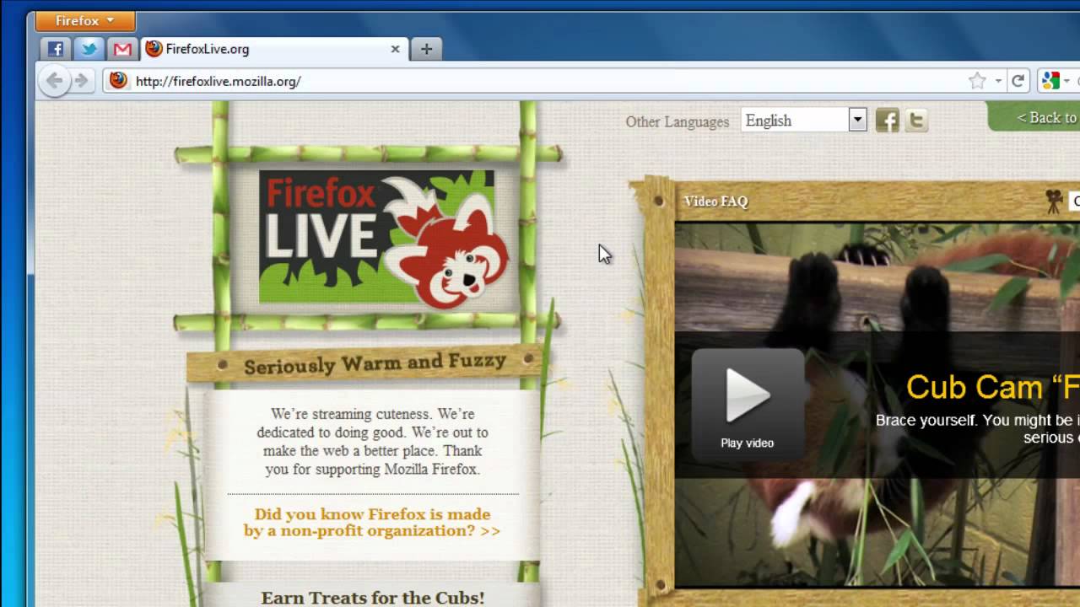Open the non-profit organization link
The width and height of the screenshot is (1080, 607).
point(372,523)
